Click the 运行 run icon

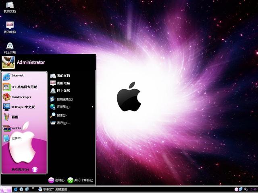(53, 123)
